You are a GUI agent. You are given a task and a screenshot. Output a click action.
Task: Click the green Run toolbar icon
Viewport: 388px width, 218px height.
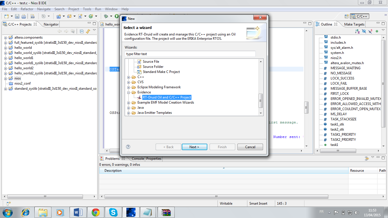click(117, 16)
